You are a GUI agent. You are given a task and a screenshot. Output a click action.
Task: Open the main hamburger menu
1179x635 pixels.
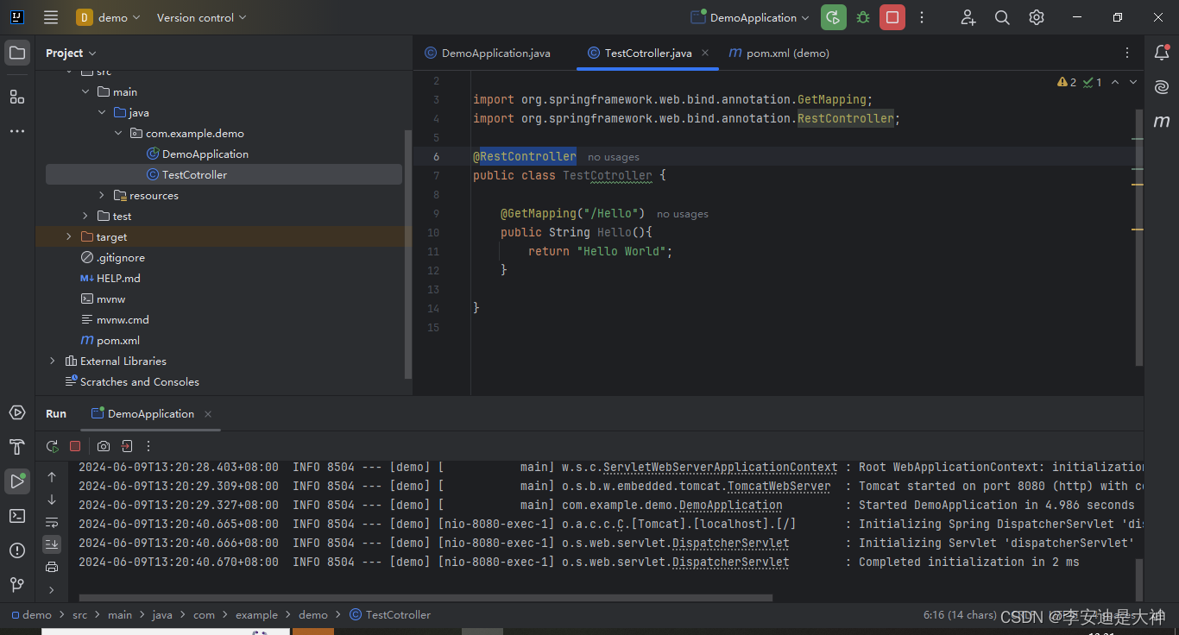point(51,17)
